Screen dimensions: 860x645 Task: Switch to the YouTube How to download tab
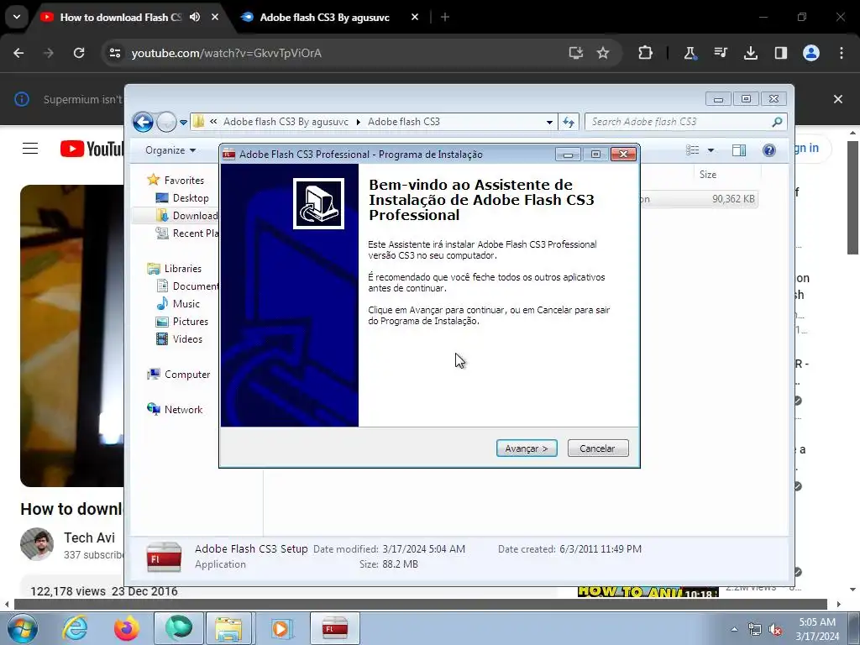tap(121, 17)
